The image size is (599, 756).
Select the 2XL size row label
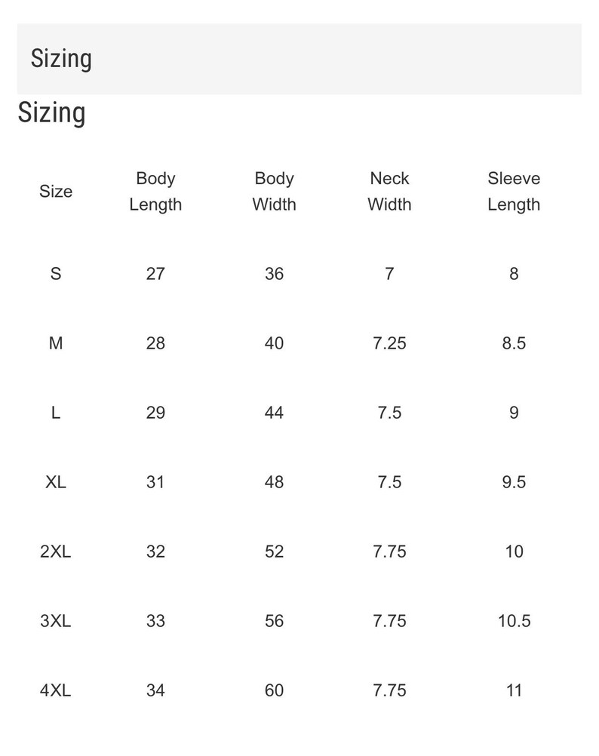coord(56,552)
